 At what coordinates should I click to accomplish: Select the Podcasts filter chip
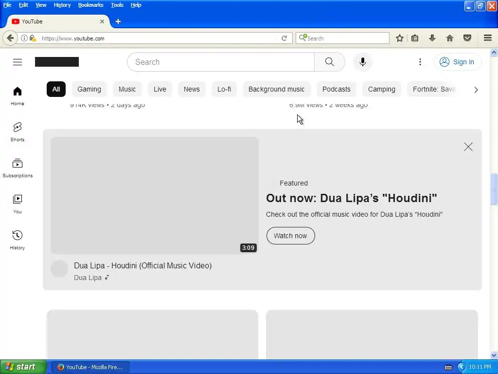tap(337, 90)
